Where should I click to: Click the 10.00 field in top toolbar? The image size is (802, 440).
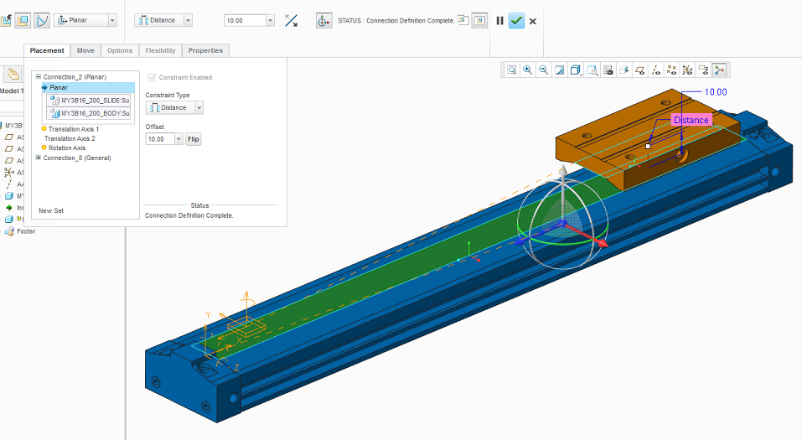click(x=245, y=20)
